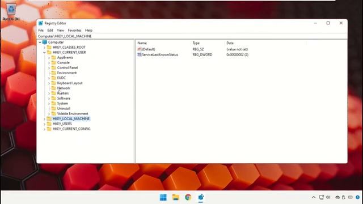Click the EUDC folder icon
363x204 pixels.
[54, 78]
